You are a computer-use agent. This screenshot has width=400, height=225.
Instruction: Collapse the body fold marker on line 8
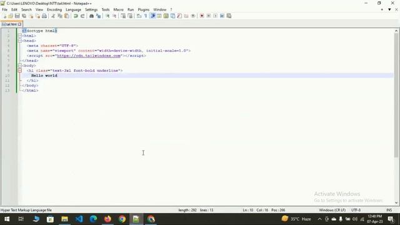(19, 66)
